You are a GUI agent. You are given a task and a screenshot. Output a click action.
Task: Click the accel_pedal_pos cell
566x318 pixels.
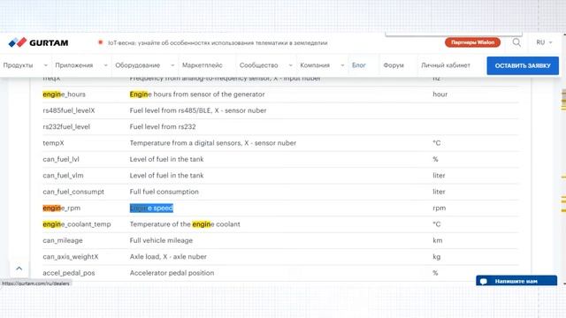(x=69, y=273)
